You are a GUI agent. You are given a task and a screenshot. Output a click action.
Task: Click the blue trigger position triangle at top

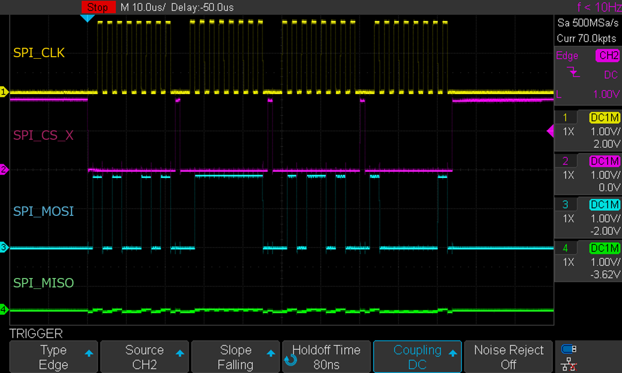[88, 16]
